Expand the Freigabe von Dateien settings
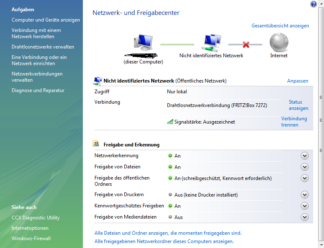The width and height of the screenshot is (324, 248). pos(305,167)
